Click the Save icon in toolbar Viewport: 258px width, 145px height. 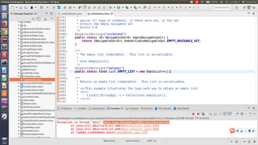tap(21, 8)
